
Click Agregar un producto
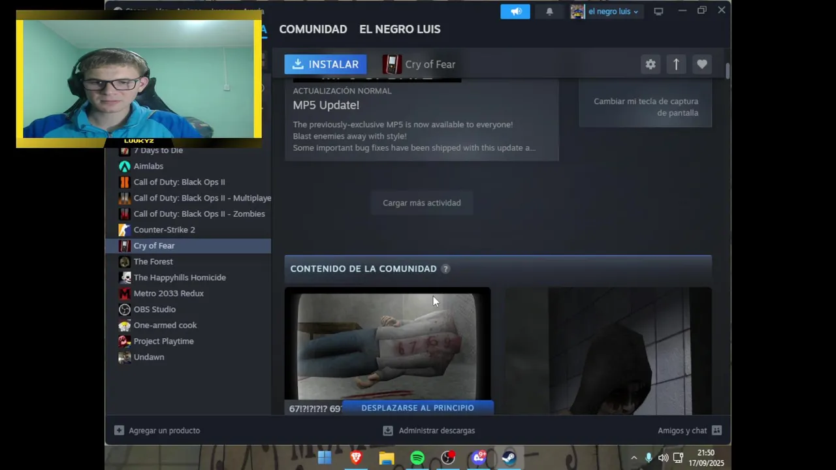157,431
